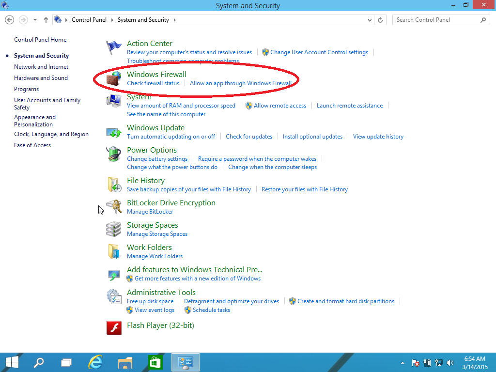496x372 pixels.
Task: Click the Action Center flag icon
Action: point(113,46)
